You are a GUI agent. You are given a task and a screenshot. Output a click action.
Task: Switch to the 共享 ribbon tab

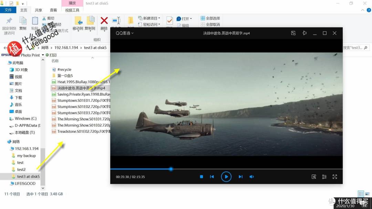(38, 10)
